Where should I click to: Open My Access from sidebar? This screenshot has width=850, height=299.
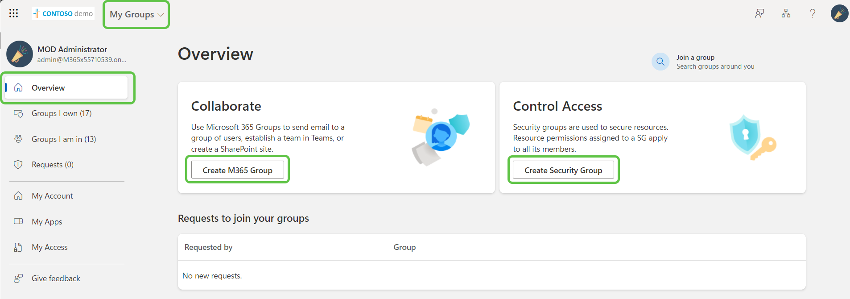pos(50,247)
